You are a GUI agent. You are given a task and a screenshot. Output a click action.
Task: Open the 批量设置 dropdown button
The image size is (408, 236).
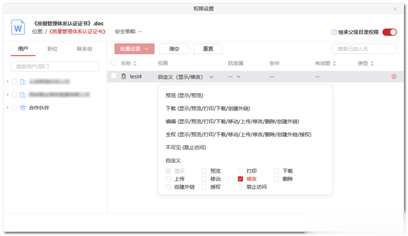pos(135,48)
